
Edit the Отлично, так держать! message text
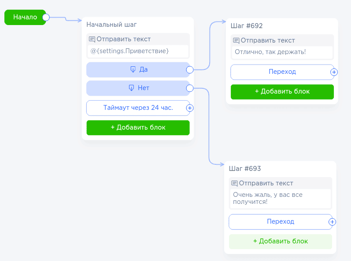click(x=282, y=52)
